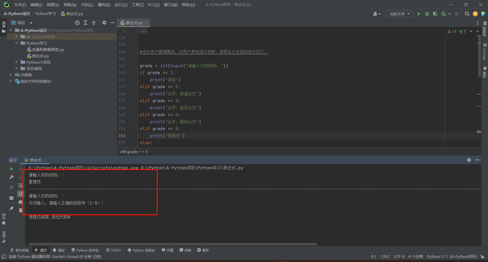Rerun the script in the Run panel
This screenshot has width=488, height=262.
pos(11,169)
